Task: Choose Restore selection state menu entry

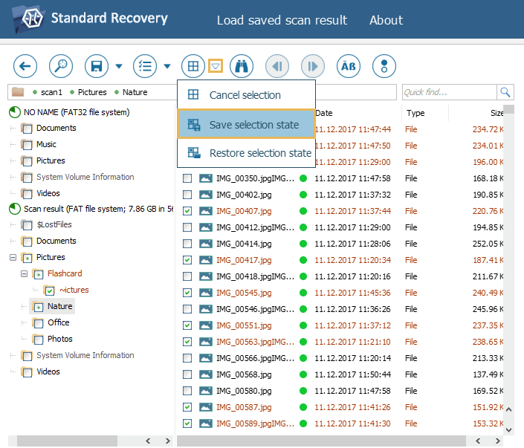Action: (x=259, y=153)
